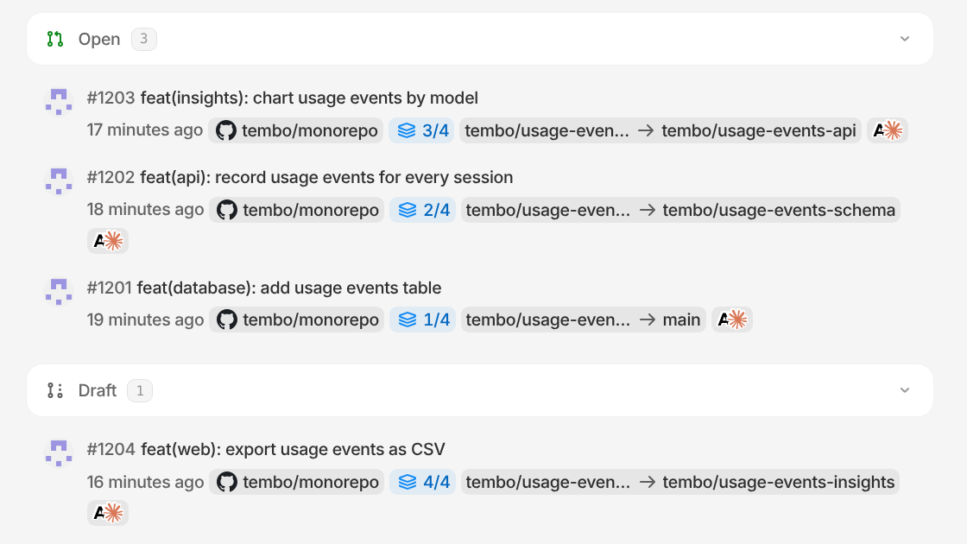This screenshot has width=967, height=544.
Task: Click the #1203 PR number
Action: [111, 98]
